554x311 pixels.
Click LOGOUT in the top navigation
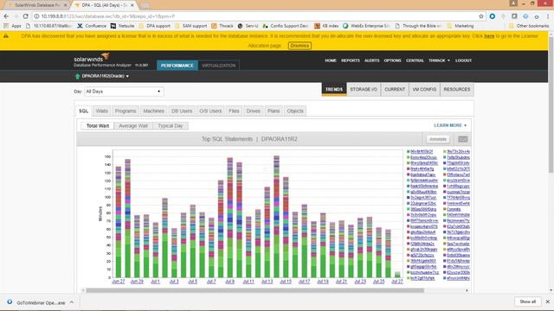(x=463, y=60)
